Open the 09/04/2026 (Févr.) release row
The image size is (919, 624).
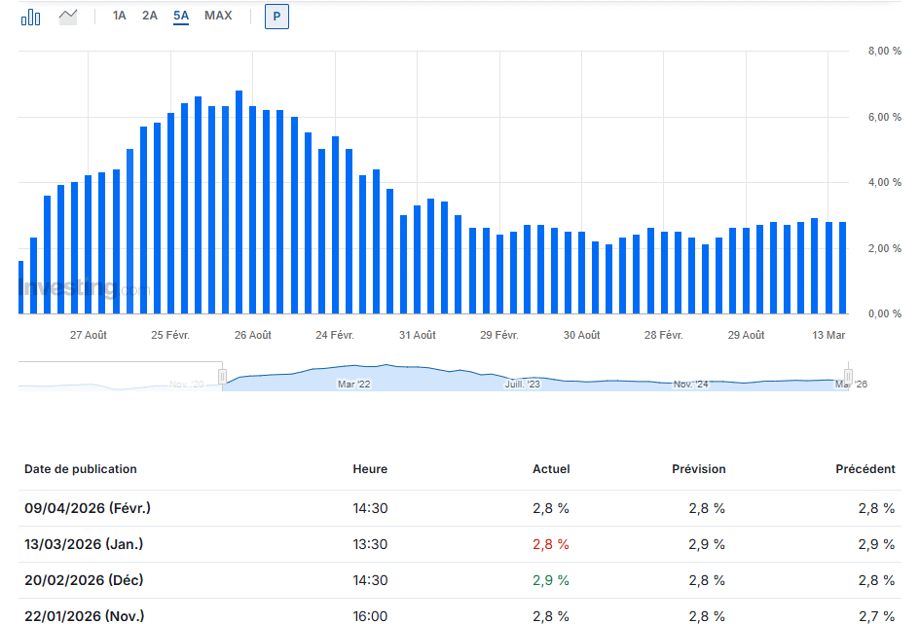point(88,508)
